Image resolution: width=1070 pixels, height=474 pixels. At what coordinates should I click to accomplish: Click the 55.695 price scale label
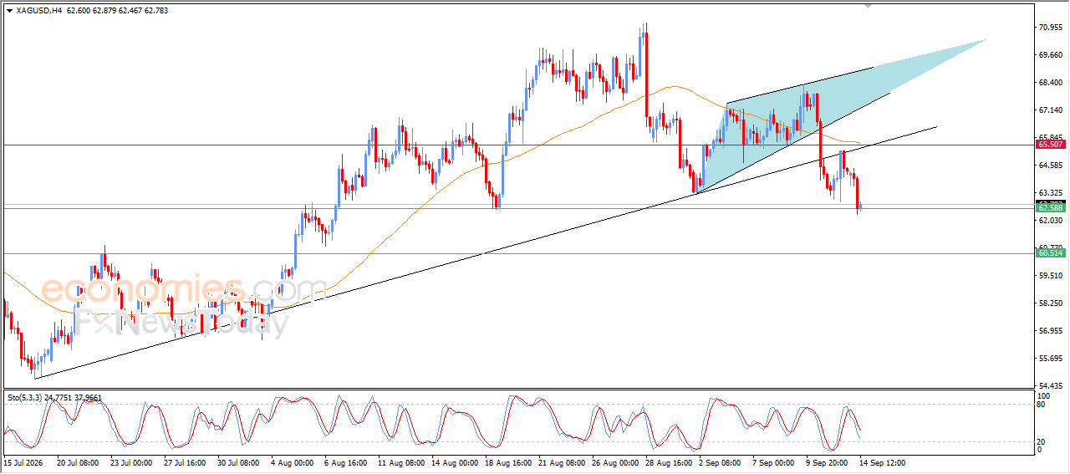click(x=1050, y=359)
